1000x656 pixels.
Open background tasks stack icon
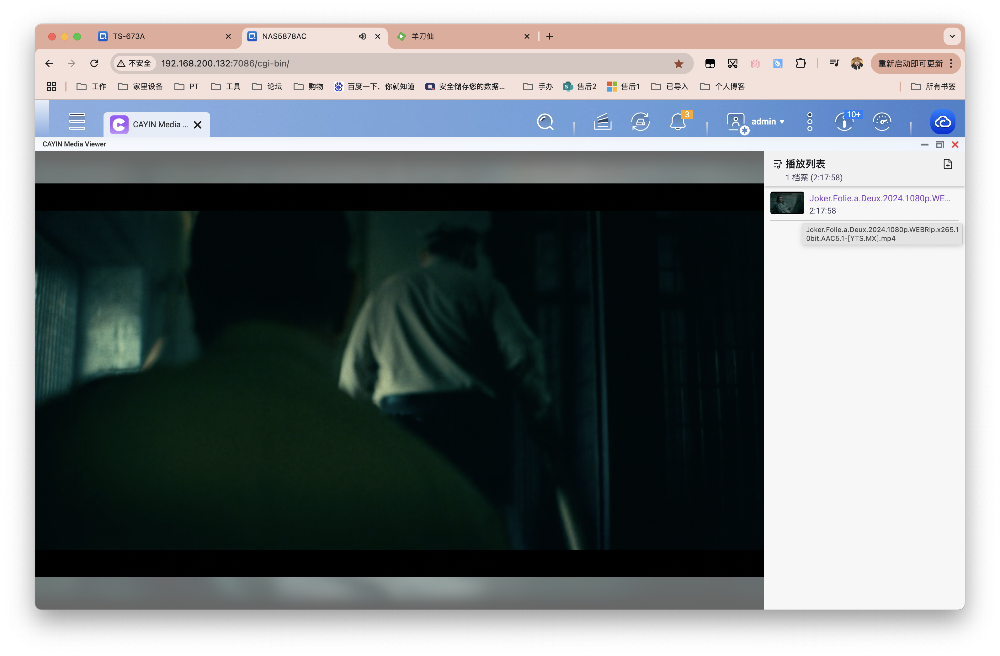click(x=602, y=122)
